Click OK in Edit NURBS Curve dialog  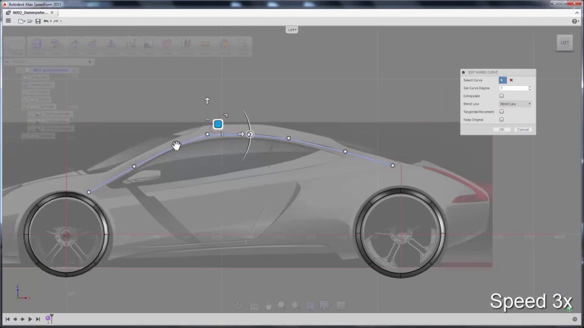click(x=501, y=130)
